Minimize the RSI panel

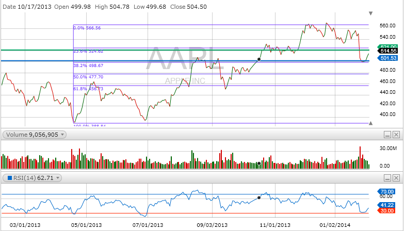point(387,178)
